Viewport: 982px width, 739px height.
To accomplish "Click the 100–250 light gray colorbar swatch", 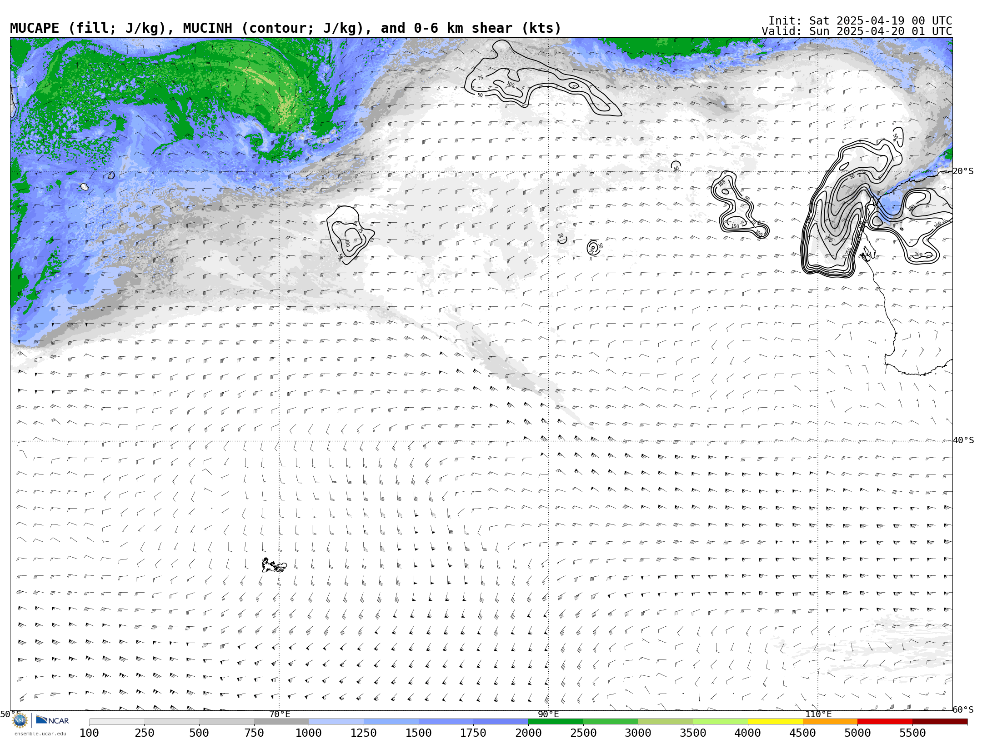I will (x=117, y=722).
